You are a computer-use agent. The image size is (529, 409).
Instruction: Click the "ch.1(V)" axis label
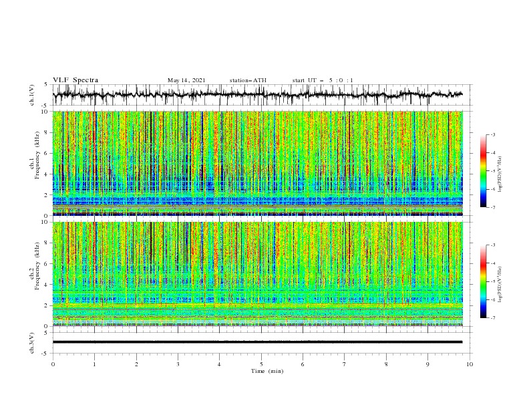32,95
